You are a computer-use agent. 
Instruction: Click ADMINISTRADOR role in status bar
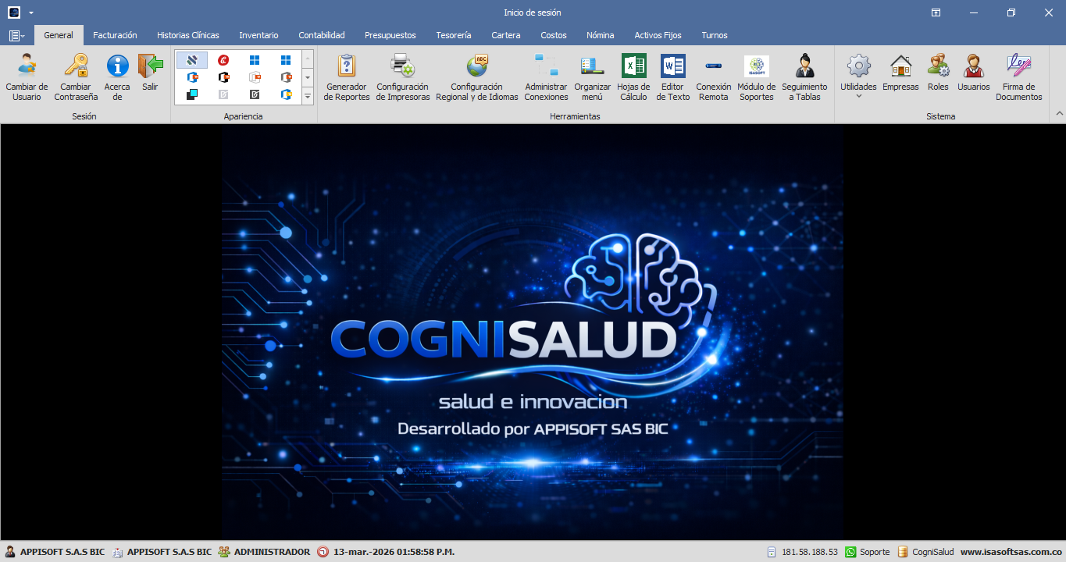(x=264, y=552)
